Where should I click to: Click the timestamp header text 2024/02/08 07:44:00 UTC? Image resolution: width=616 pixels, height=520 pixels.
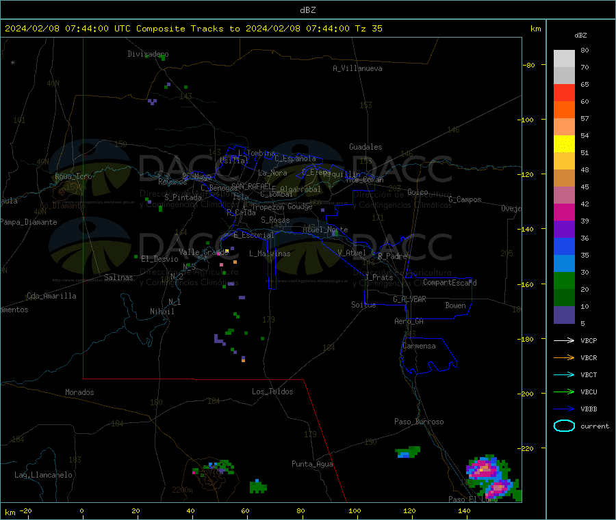[x=68, y=29]
